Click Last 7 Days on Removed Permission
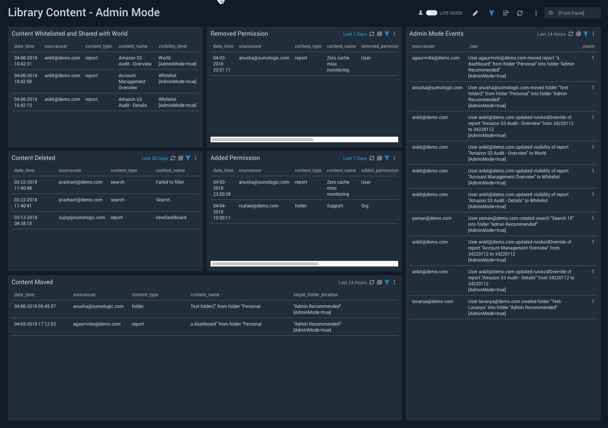Viewport: 608px width, 428px height. (x=354, y=34)
